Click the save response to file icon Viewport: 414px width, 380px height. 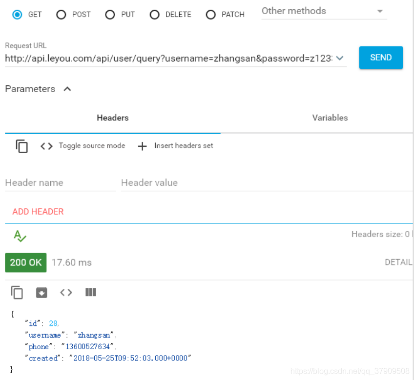[x=41, y=292]
